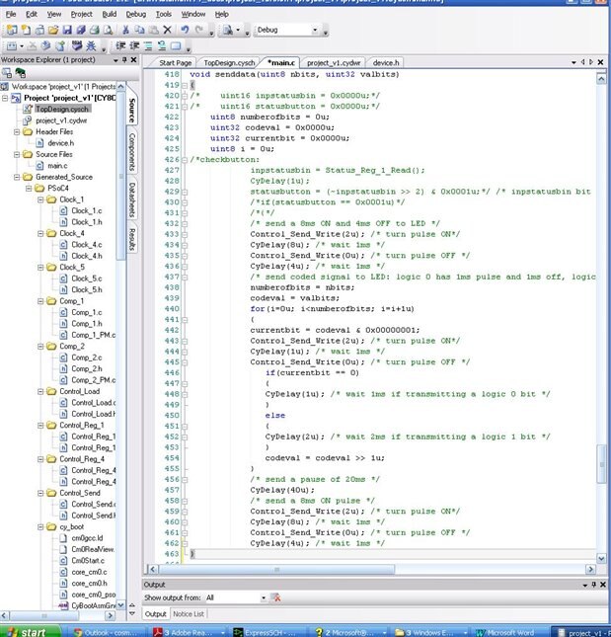Open the Build menu
The height and width of the screenshot is (637, 611).
click(x=109, y=15)
